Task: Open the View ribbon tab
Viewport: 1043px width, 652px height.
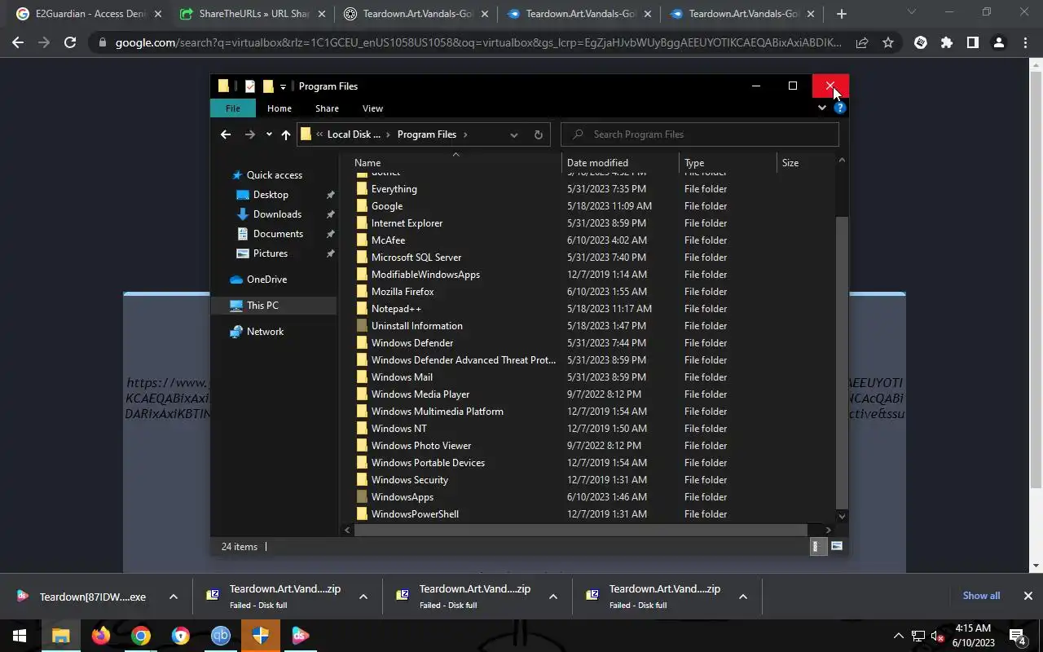Action: pos(372,108)
